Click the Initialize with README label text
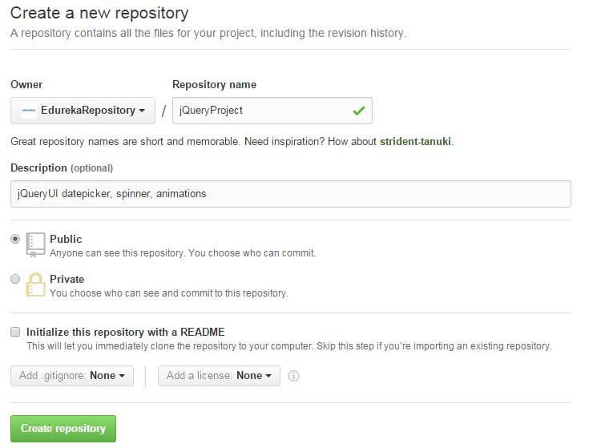 (x=126, y=333)
